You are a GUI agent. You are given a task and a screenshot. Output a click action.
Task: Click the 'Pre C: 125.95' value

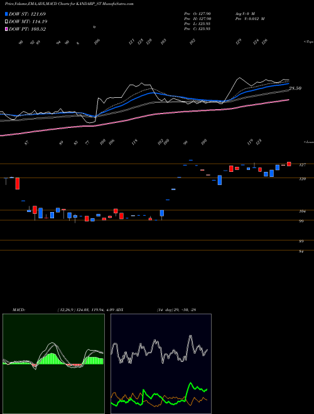(x=197, y=29)
